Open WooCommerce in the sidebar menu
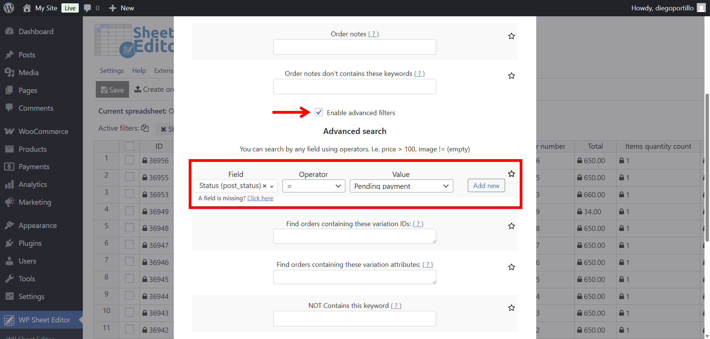This screenshot has height=339, width=710. 43,131
